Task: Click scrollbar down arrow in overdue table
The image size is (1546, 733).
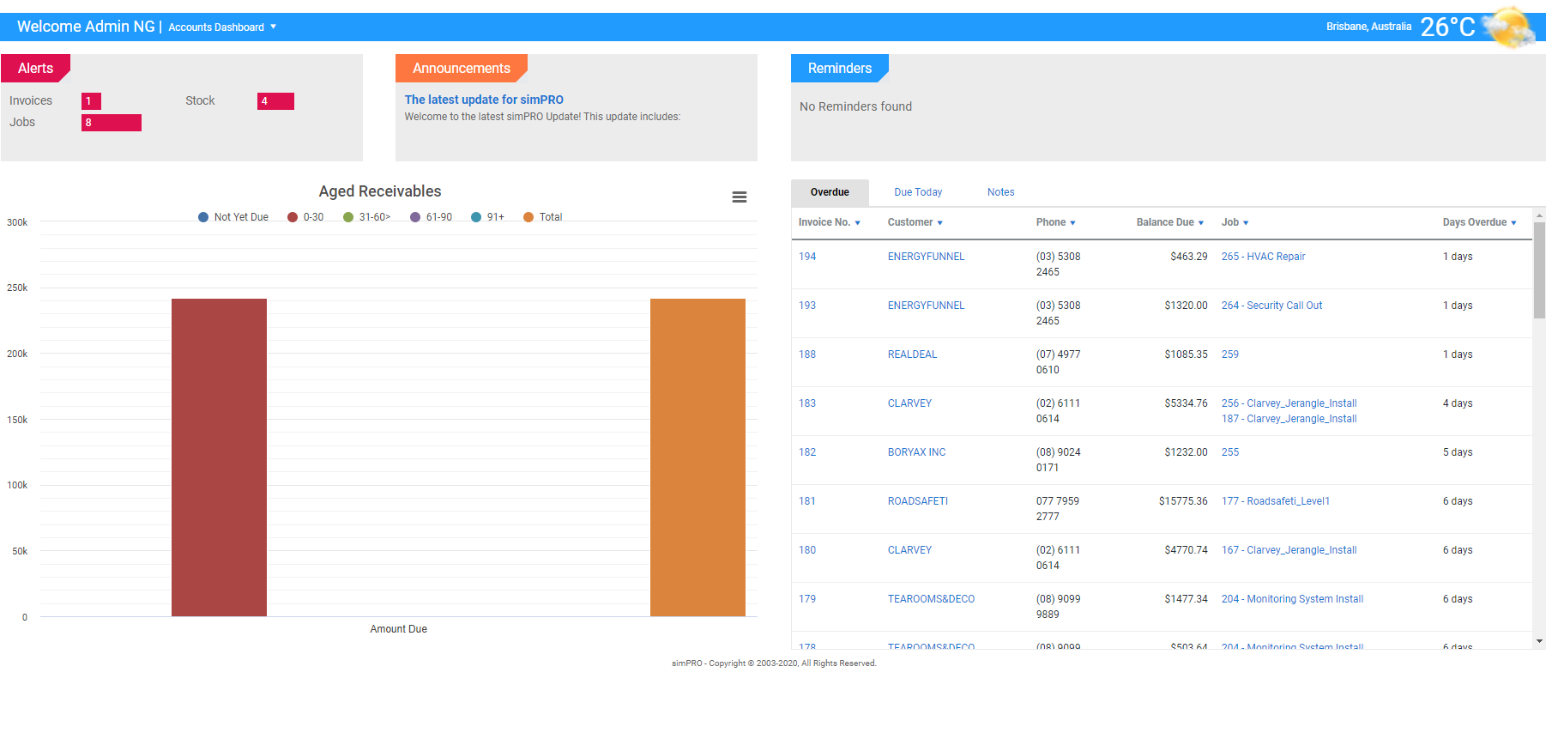Action: coord(1539,641)
